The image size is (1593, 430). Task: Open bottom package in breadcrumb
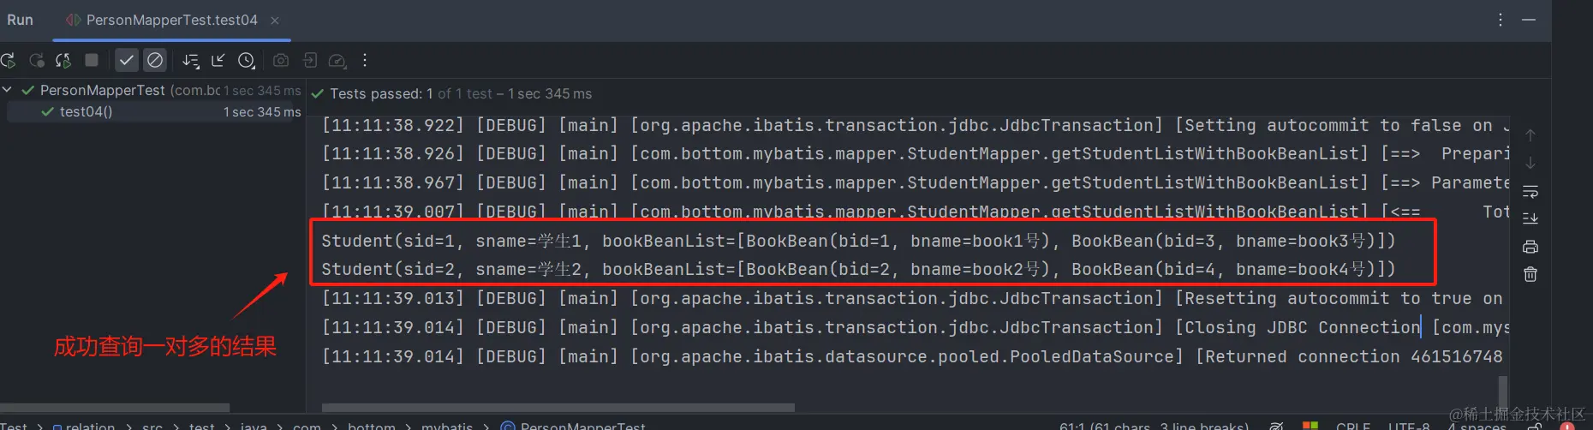click(x=372, y=426)
